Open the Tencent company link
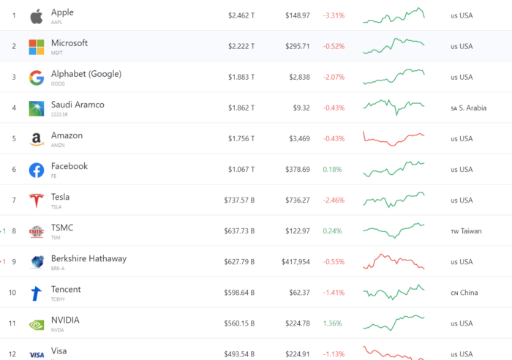 tap(66, 290)
